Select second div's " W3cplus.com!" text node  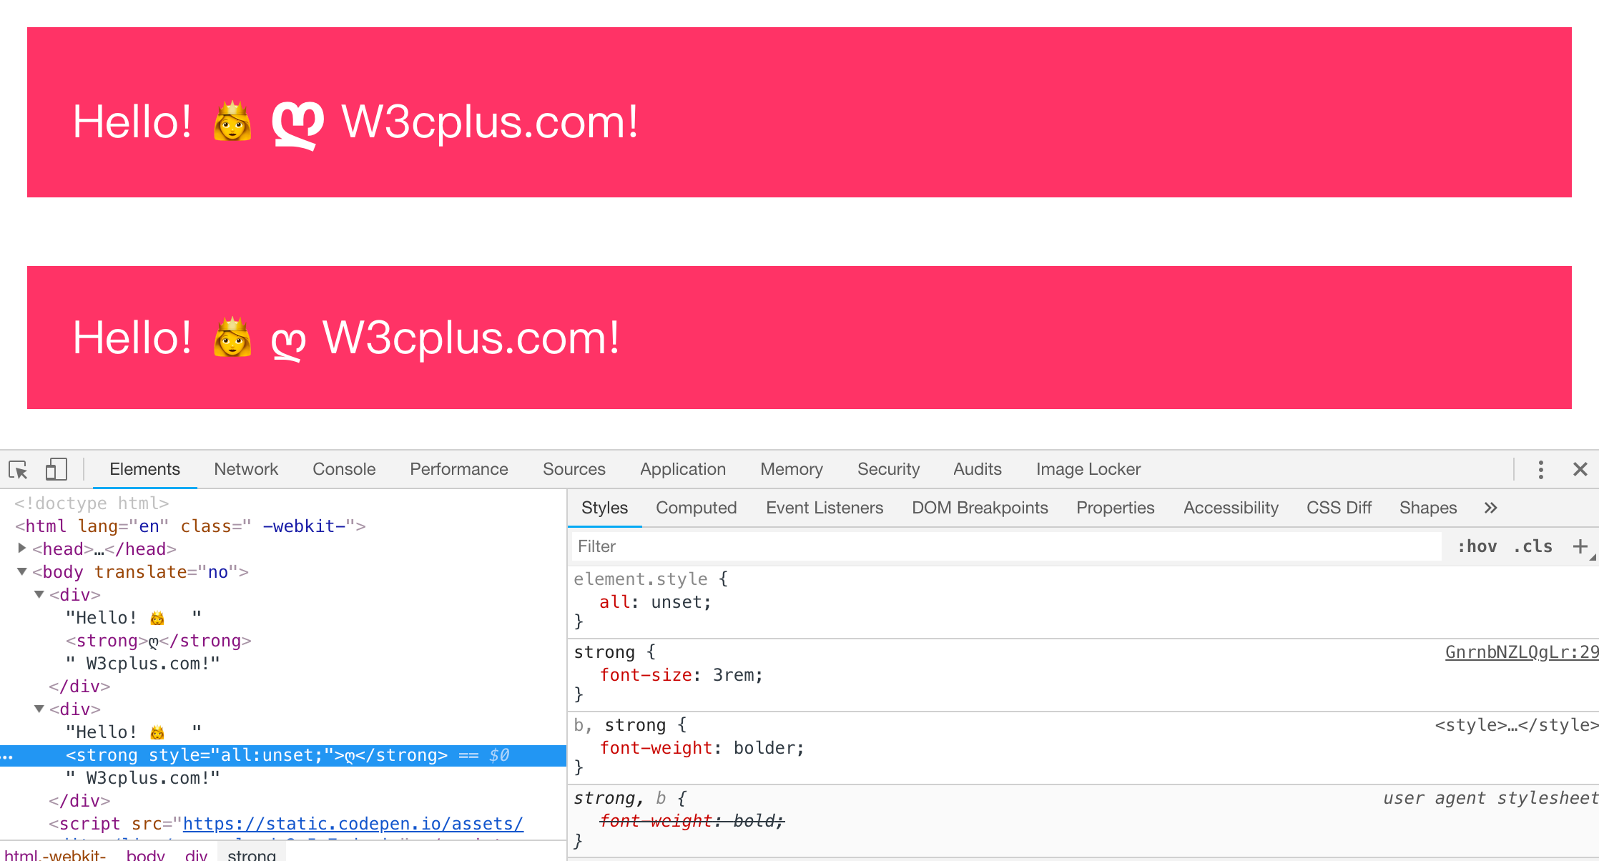click(x=143, y=778)
